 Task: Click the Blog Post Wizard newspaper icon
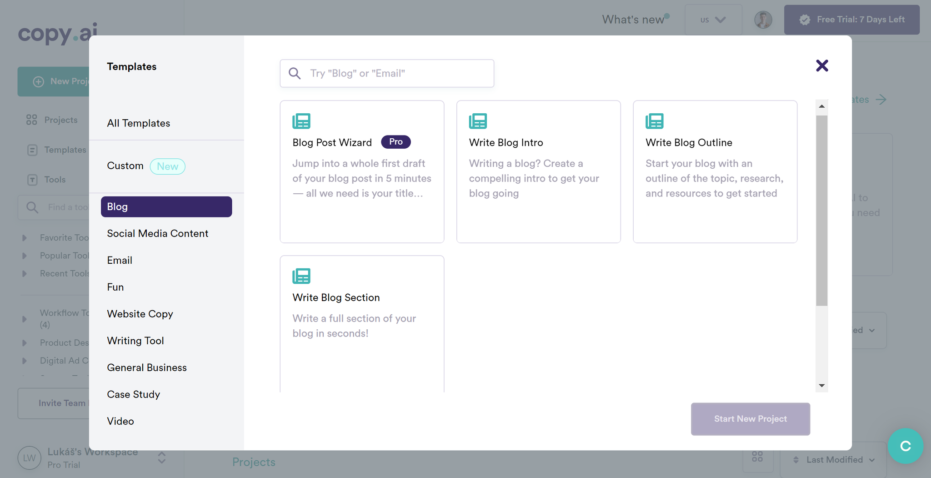point(301,121)
